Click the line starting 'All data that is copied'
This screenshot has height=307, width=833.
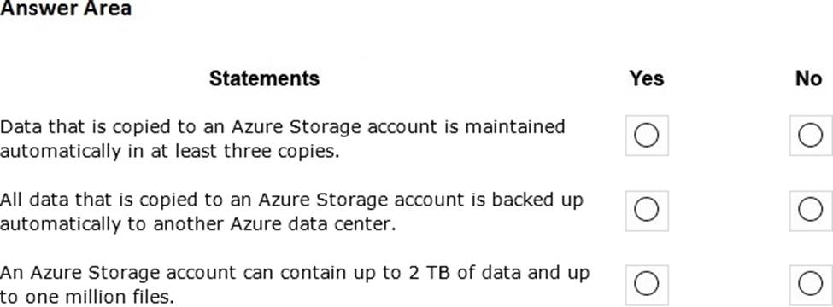291,200
